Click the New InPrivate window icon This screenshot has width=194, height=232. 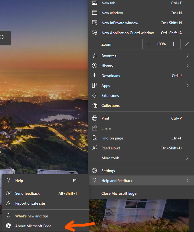(95, 23)
